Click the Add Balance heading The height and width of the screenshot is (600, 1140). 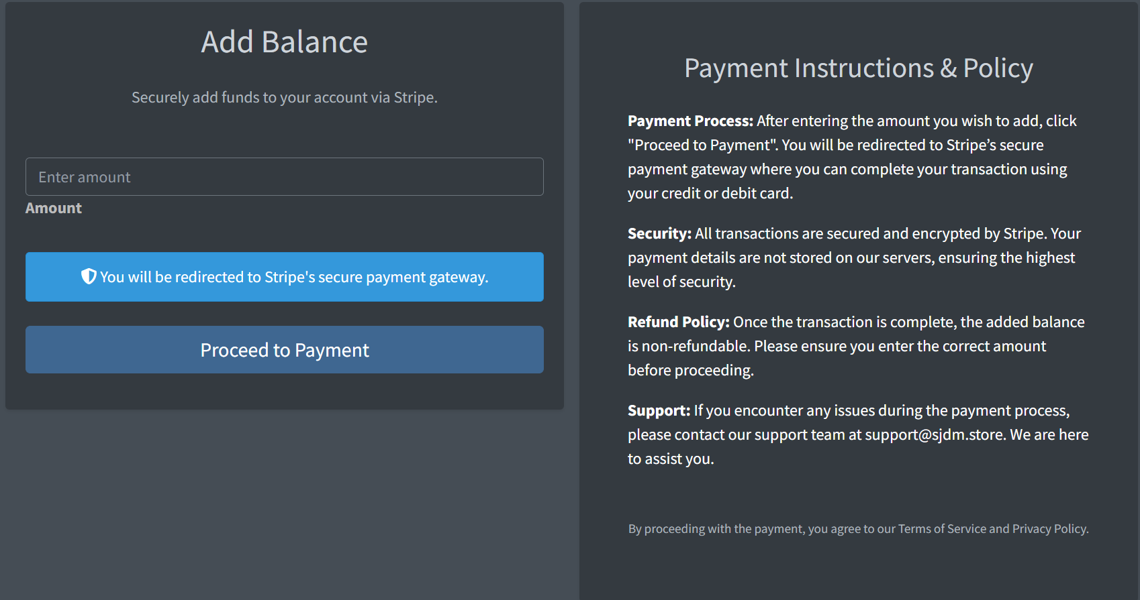pyautogui.click(x=285, y=42)
